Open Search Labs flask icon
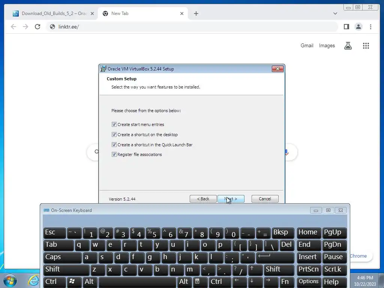This screenshot has width=384, height=288. point(348,45)
